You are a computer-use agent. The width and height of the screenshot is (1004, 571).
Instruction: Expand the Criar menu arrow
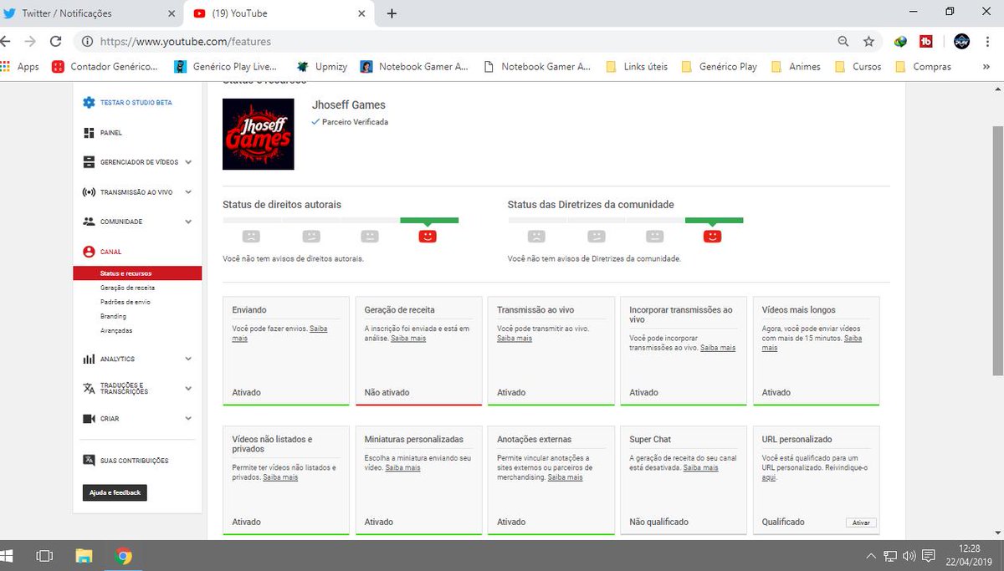[x=188, y=419]
